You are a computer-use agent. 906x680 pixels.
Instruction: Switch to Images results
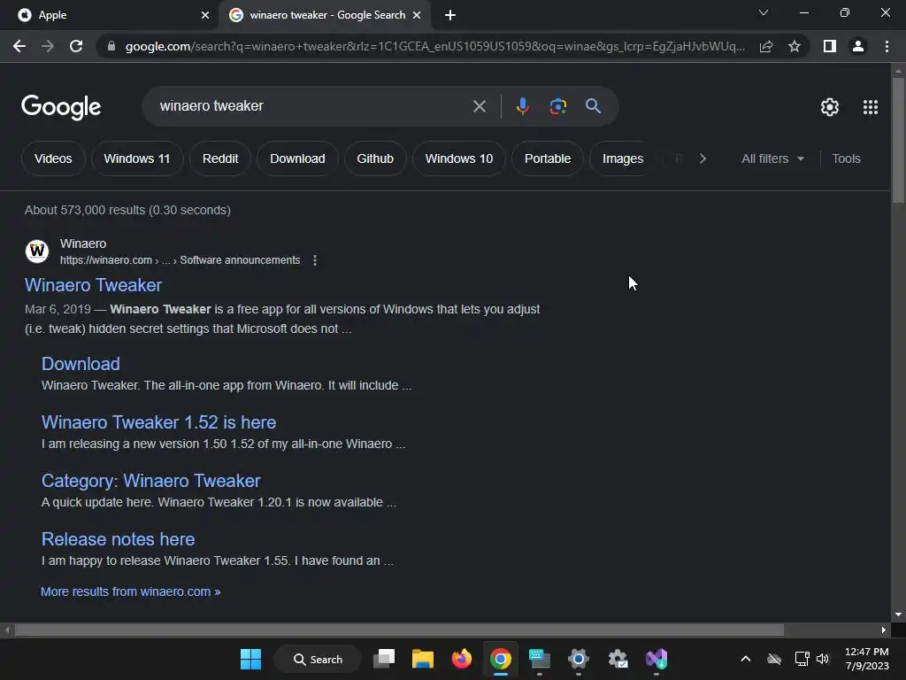point(623,158)
